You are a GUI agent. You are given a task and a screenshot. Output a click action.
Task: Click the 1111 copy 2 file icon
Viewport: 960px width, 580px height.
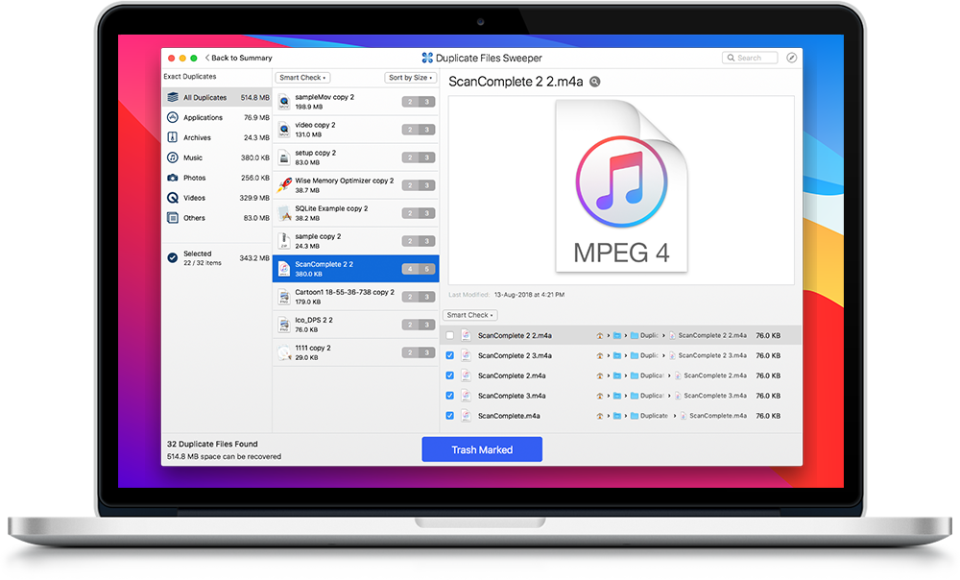[284, 352]
